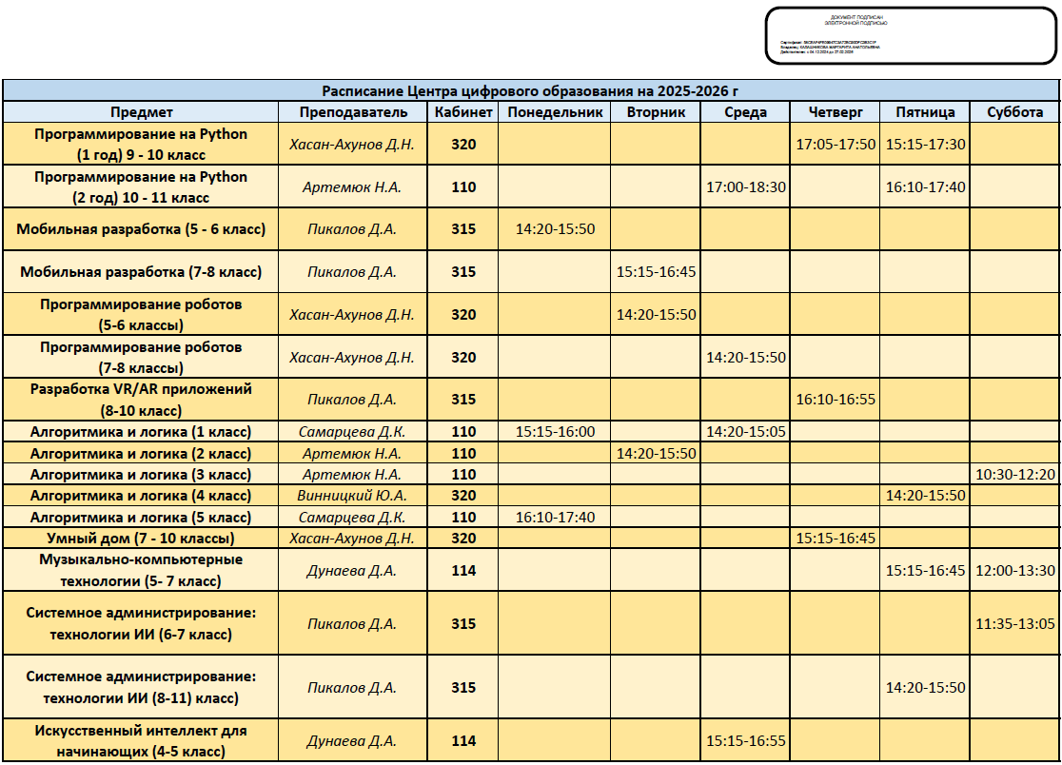Select the Алгоритмика и логика (3 класс) cell
Screen dimensions: 1062x765
[141, 475]
